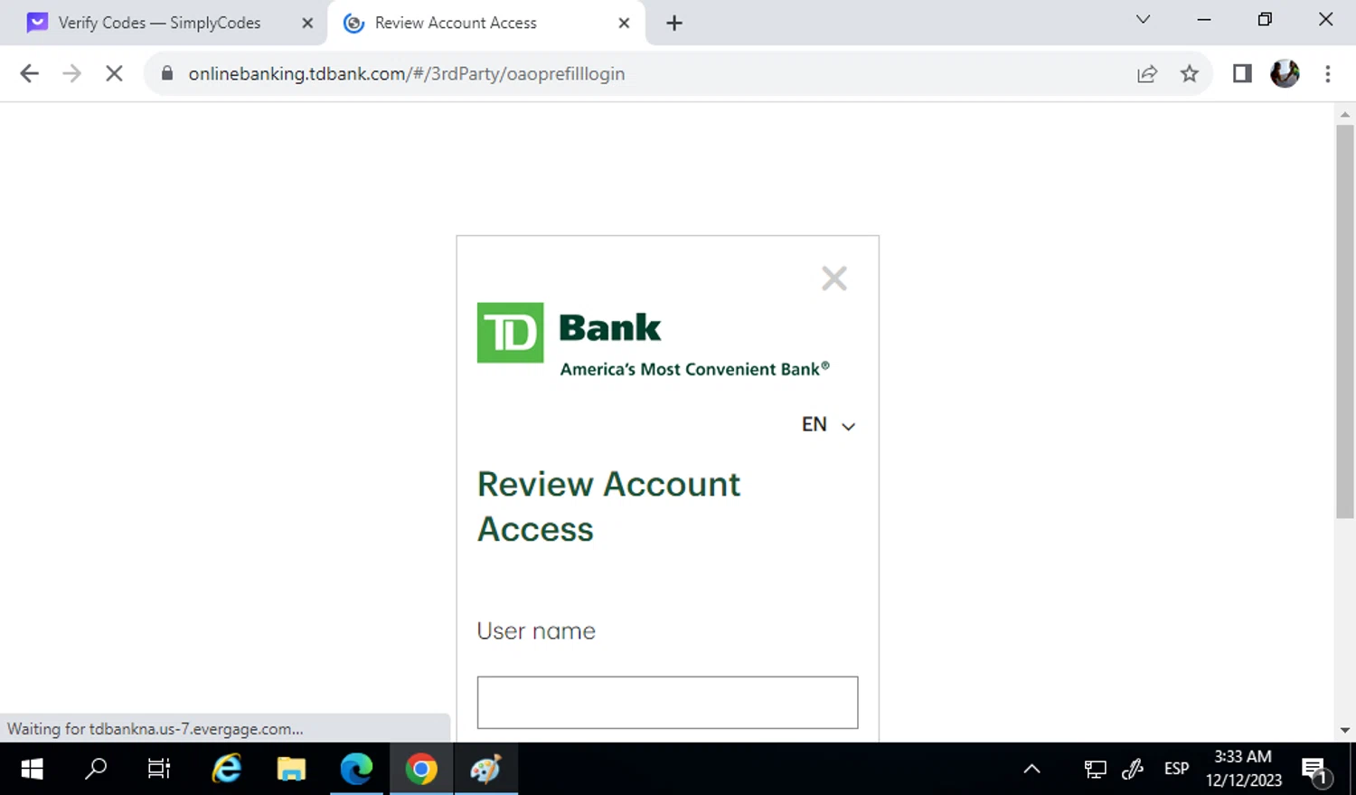Switch to Verify Codes — SimplyCodes tab

tap(158, 23)
